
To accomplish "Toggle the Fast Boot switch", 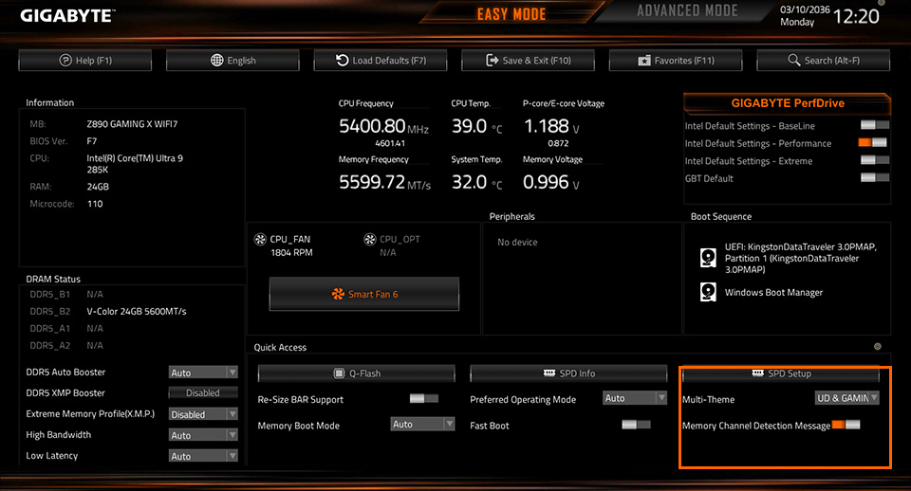I will tap(636, 425).
